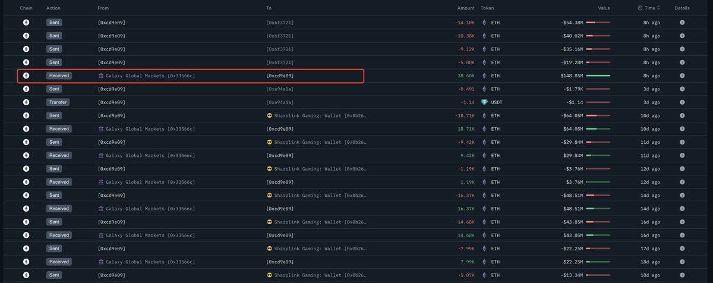
Task: Click Galaxy bank icon in $64.05M row
Action: point(101,128)
